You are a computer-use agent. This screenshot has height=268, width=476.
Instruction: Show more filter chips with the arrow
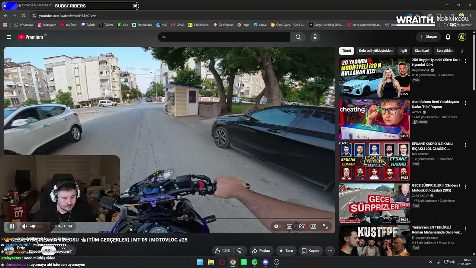tap(462, 51)
